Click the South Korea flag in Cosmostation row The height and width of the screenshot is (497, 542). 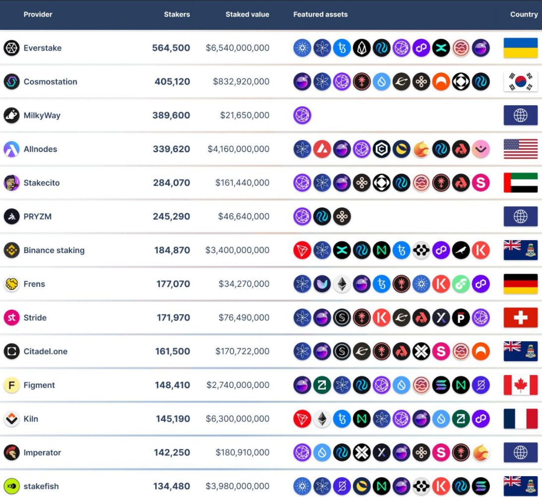[x=521, y=82]
